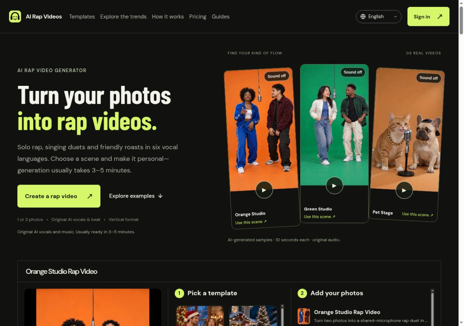
Task: Click the Orange Studio card title
Action: 250,214
